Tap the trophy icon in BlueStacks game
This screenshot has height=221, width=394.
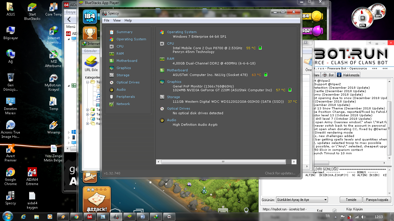(90, 33)
